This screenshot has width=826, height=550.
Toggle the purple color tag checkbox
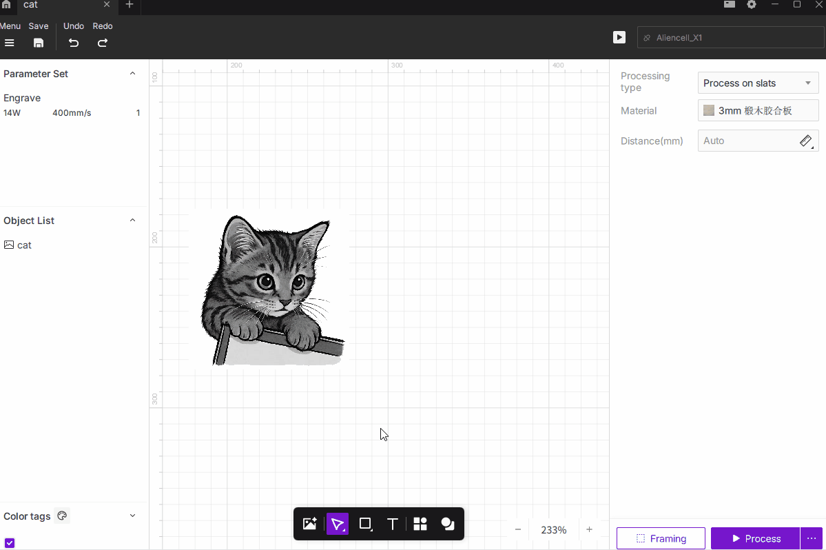[x=10, y=543]
